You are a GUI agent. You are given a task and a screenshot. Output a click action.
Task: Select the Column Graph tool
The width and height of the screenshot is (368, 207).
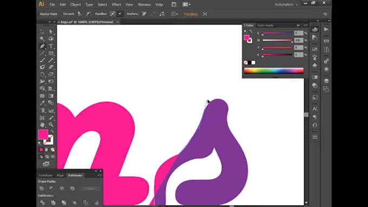pyautogui.click(x=51, y=111)
